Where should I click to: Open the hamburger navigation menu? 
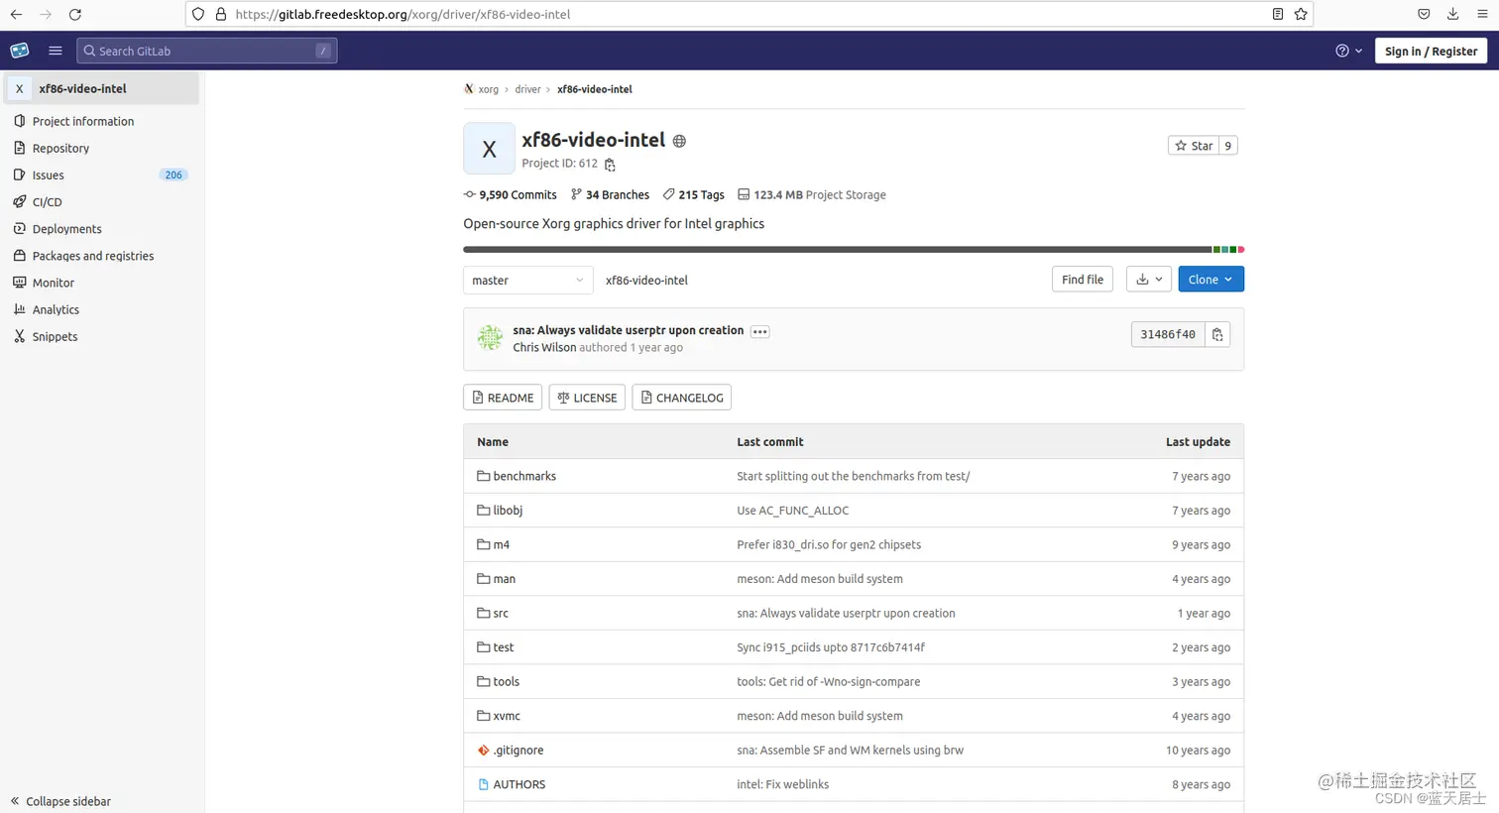pos(56,51)
